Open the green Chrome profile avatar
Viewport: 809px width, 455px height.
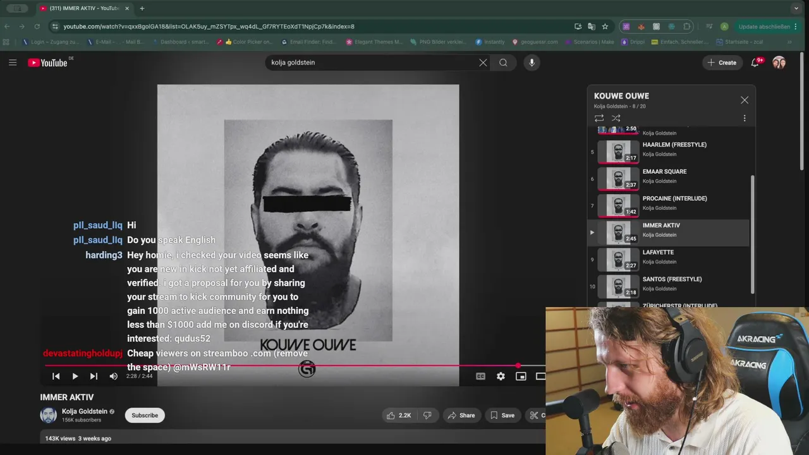point(724,27)
